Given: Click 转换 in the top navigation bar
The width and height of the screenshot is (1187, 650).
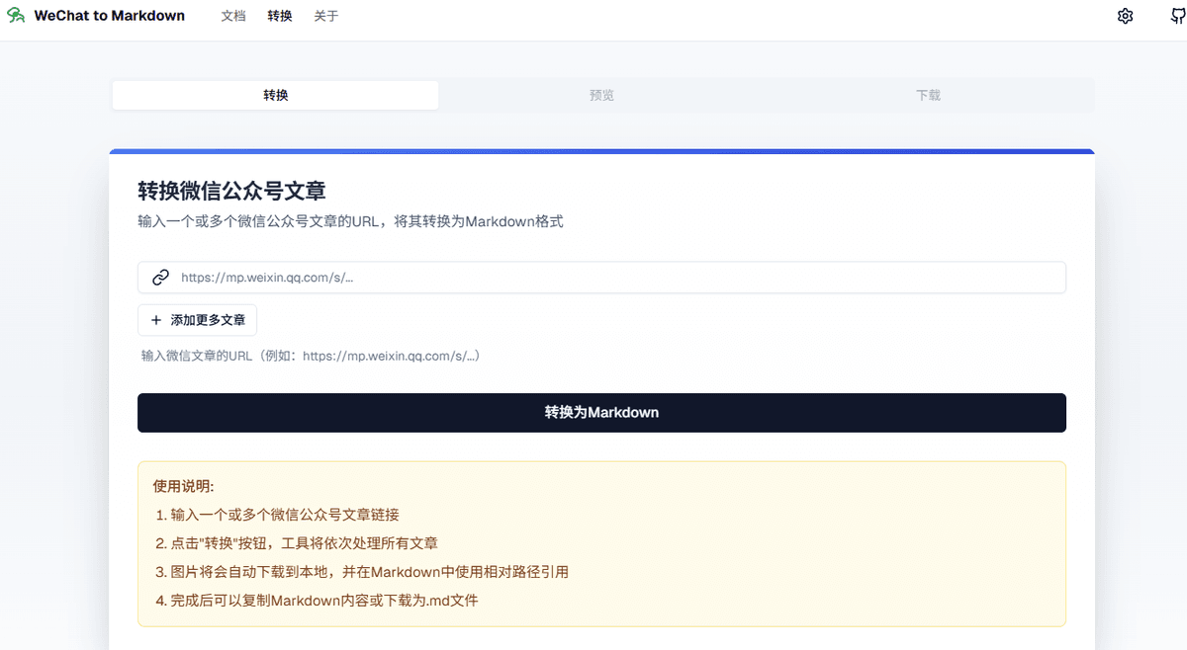Looking at the screenshot, I should pos(279,16).
